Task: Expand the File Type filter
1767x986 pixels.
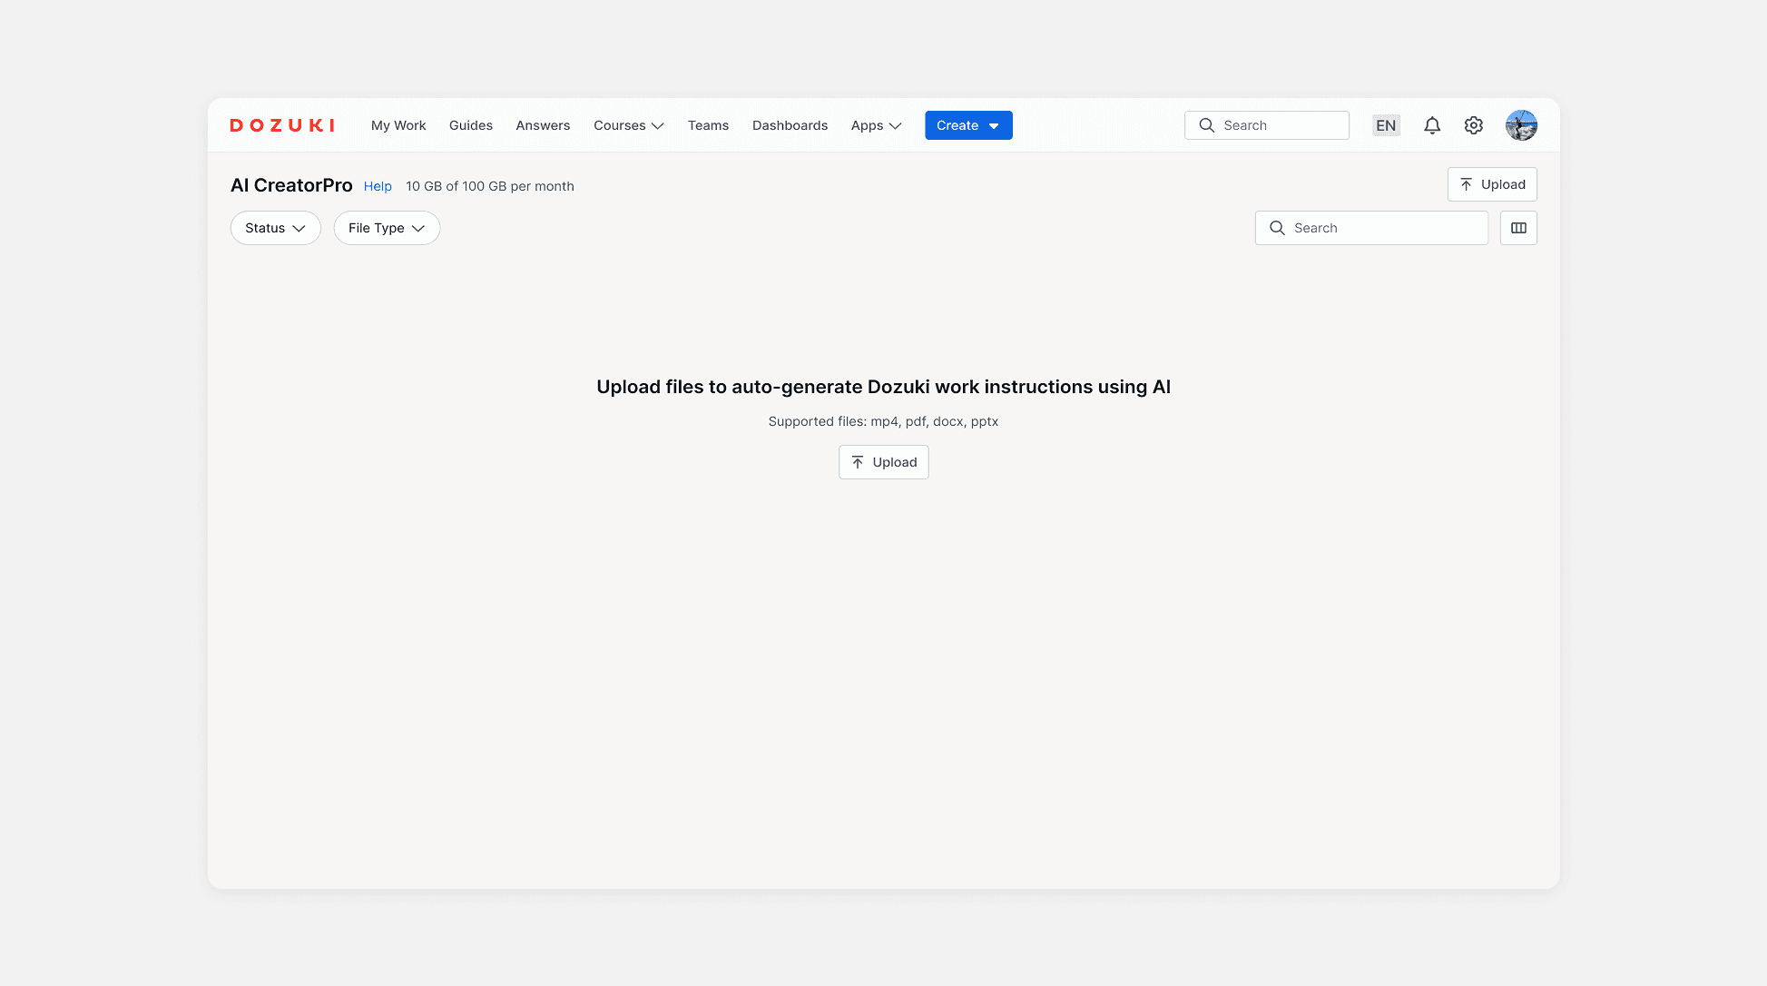Action: coord(387,228)
